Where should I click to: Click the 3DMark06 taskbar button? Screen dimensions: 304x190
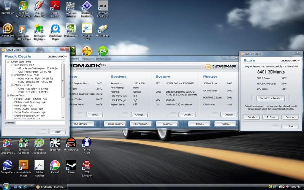pyautogui.click(x=51, y=187)
